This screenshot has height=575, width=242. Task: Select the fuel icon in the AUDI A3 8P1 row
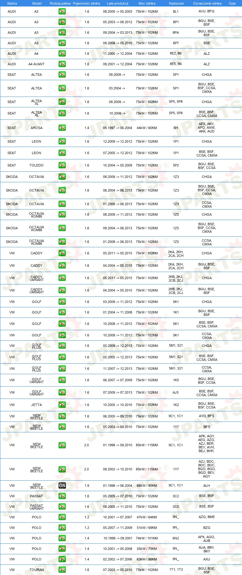pos(62,22)
